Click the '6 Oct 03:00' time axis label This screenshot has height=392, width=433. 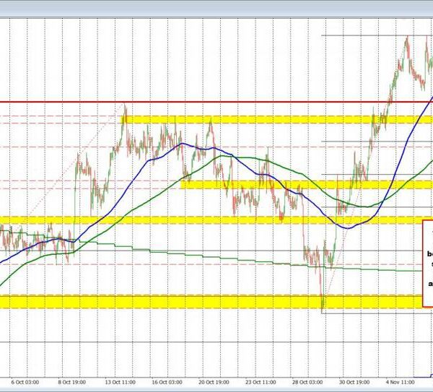pos(25,383)
